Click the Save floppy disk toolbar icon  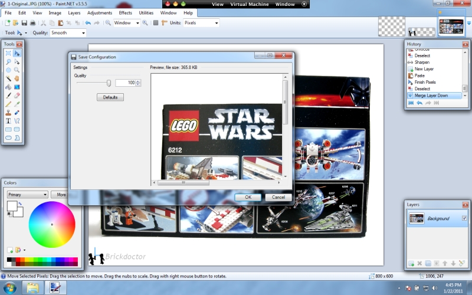(x=24, y=23)
